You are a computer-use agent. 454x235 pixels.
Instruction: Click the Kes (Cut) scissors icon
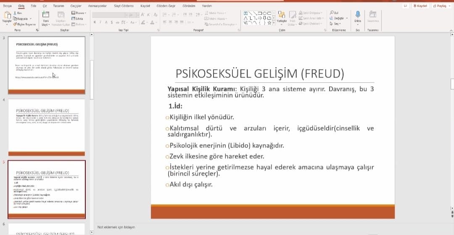(x=15, y=13)
